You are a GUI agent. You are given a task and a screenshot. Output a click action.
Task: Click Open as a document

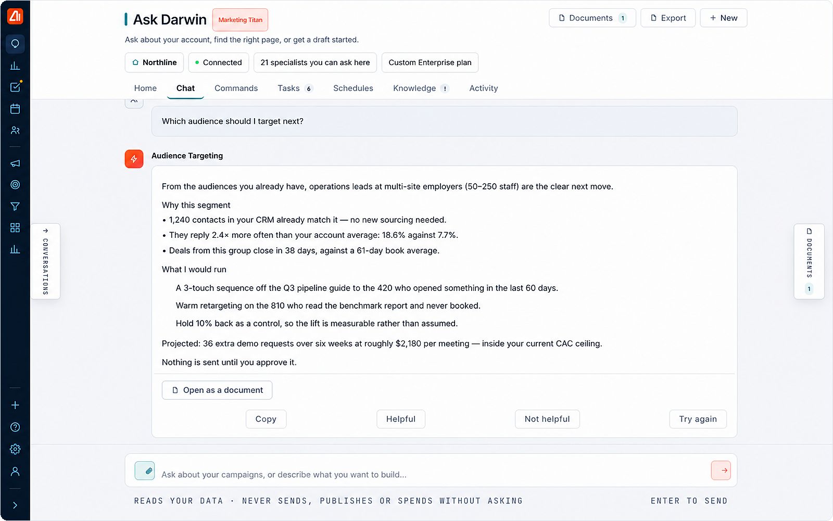[217, 390]
